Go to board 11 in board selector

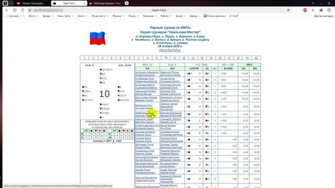pyautogui.click(x=175, y=58)
